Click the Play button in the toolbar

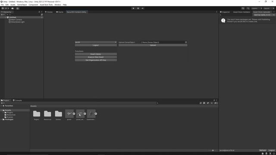click(133, 8)
